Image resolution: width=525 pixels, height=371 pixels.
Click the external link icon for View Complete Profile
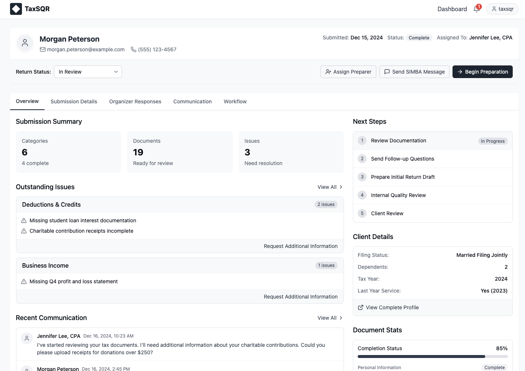point(360,307)
